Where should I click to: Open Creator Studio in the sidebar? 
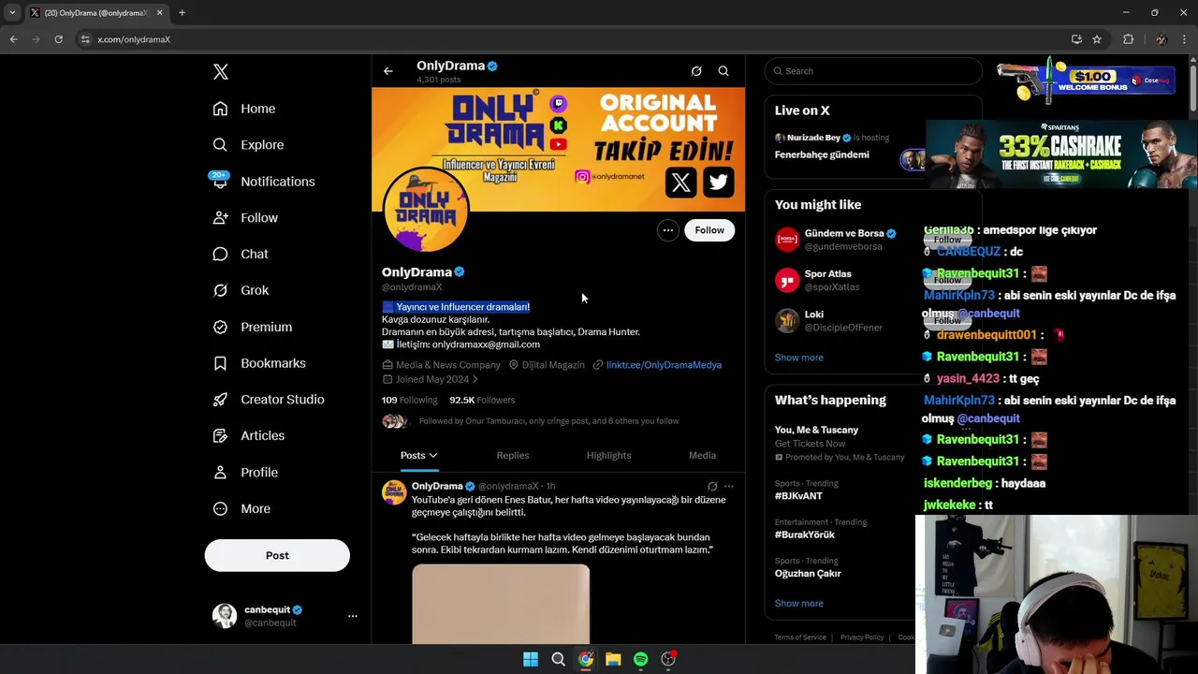point(269,400)
